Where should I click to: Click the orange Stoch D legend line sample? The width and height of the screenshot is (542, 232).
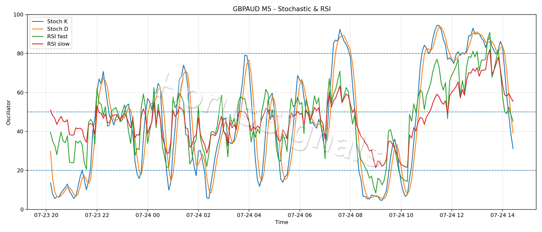[38, 29]
